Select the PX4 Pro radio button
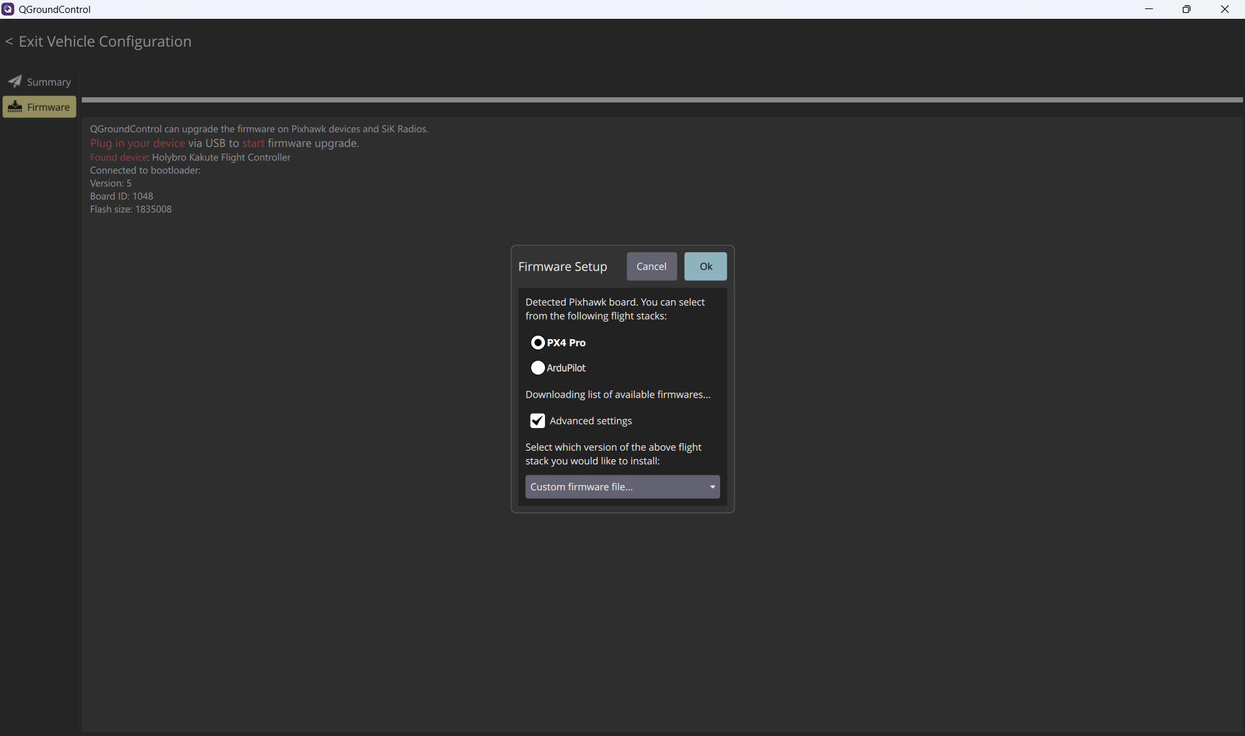1245x736 pixels. click(x=538, y=342)
